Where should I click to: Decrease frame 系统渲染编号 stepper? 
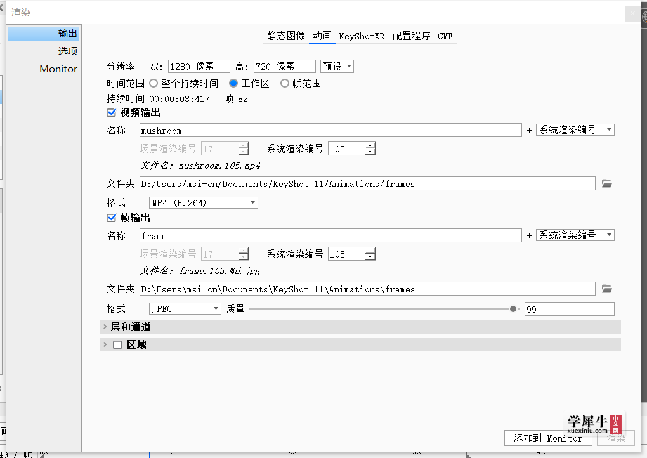[x=370, y=257]
